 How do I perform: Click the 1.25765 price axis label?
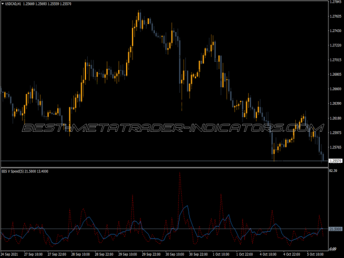[x=335, y=147]
